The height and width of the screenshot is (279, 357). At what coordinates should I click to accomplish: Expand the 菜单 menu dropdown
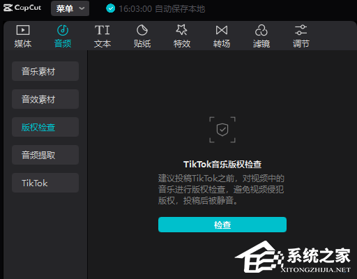tap(70, 8)
